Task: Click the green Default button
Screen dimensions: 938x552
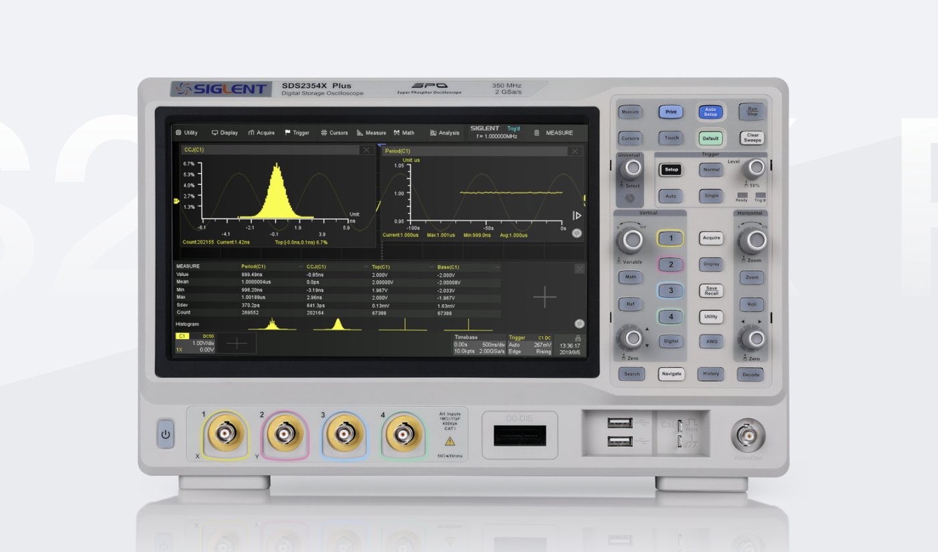Action: (x=710, y=139)
